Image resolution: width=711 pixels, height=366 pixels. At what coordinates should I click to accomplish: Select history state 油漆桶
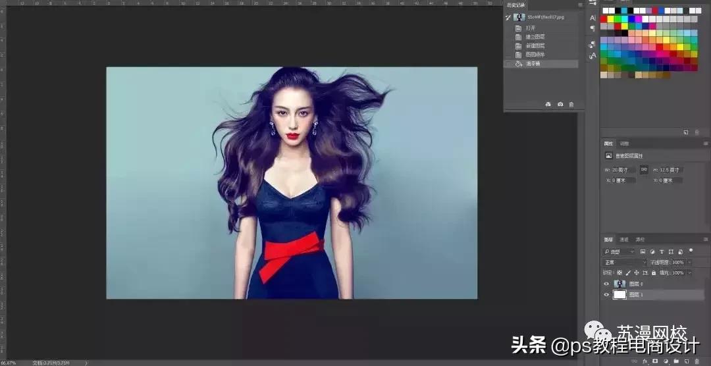point(541,64)
